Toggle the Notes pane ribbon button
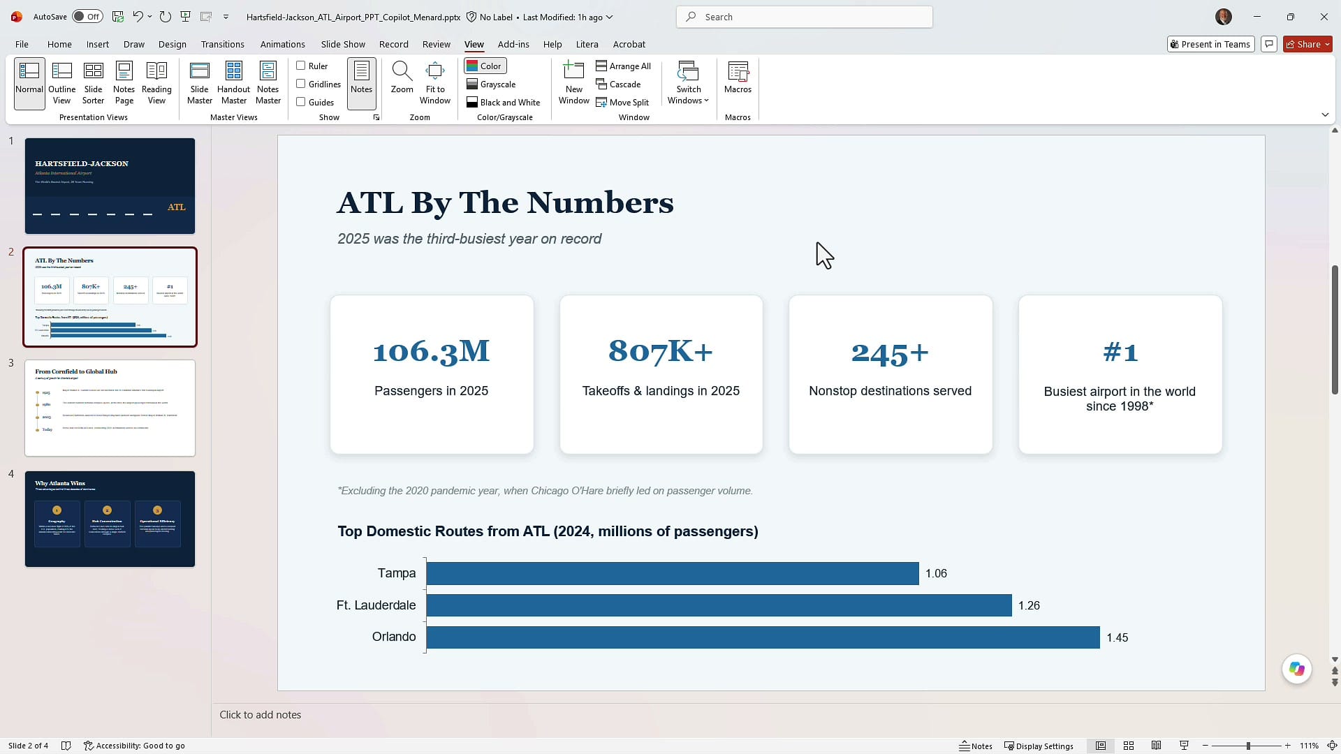The width and height of the screenshot is (1341, 754). [x=361, y=83]
